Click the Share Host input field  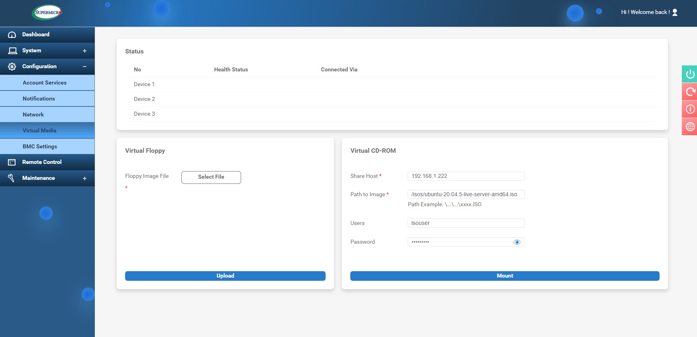[x=465, y=176]
